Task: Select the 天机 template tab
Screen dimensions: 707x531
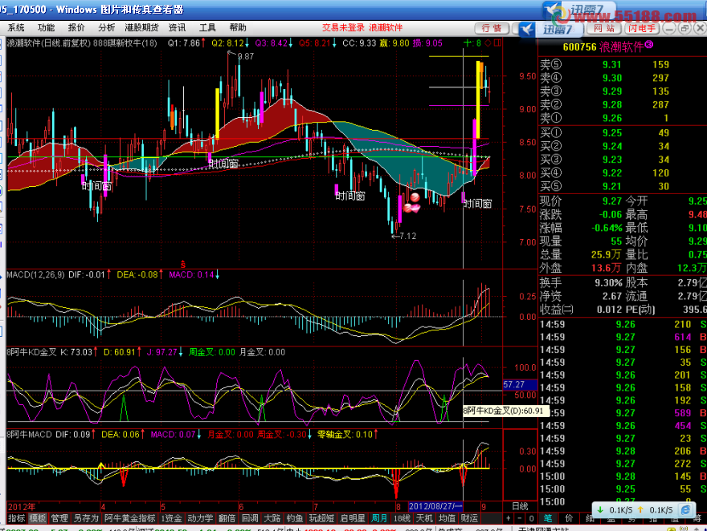Action: [425, 518]
